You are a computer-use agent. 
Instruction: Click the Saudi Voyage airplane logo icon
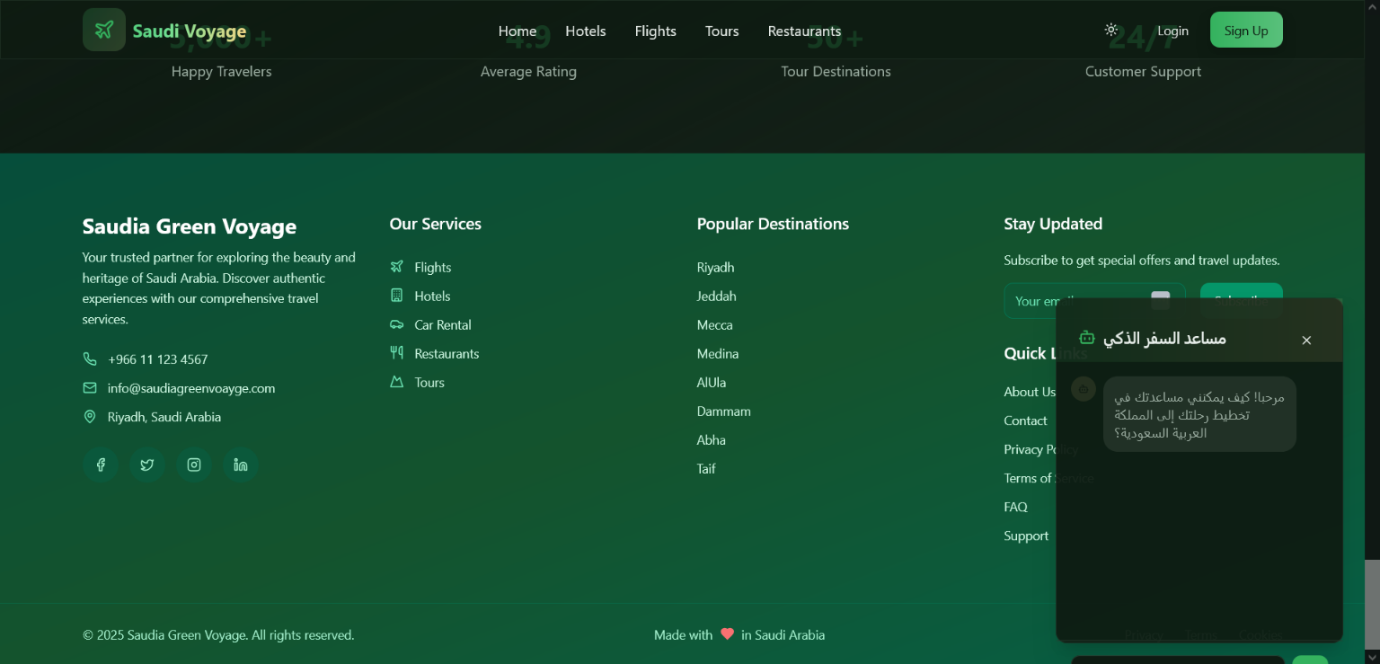104,30
